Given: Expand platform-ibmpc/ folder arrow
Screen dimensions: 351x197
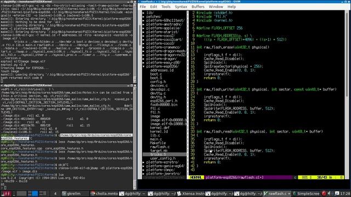Looking at the screenshot, I should (x=144, y=170).
